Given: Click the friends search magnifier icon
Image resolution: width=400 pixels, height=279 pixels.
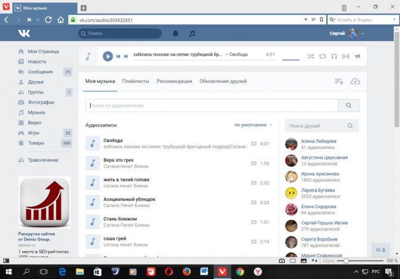Looking at the screenshot, I should (350, 126).
